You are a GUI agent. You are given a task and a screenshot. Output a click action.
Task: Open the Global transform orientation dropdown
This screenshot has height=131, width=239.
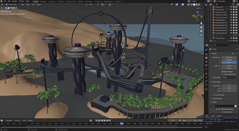tap(91, 5)
